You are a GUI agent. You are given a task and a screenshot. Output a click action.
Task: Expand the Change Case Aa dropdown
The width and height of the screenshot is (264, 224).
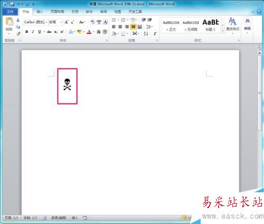pyautogui.click(x=82, y=22)
